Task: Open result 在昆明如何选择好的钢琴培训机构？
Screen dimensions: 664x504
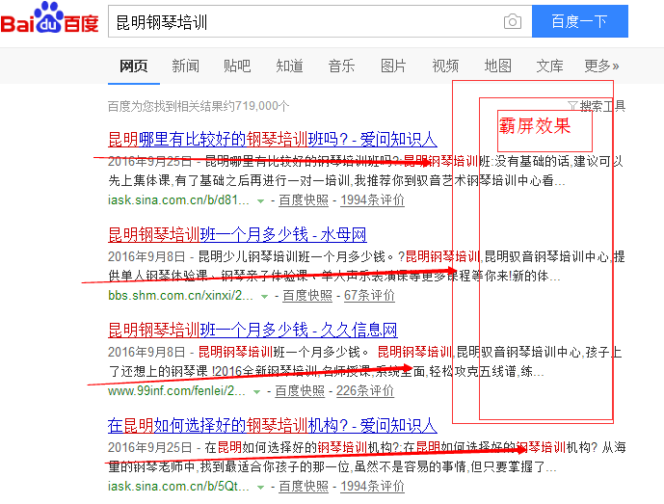Action: tap(273, 425)
